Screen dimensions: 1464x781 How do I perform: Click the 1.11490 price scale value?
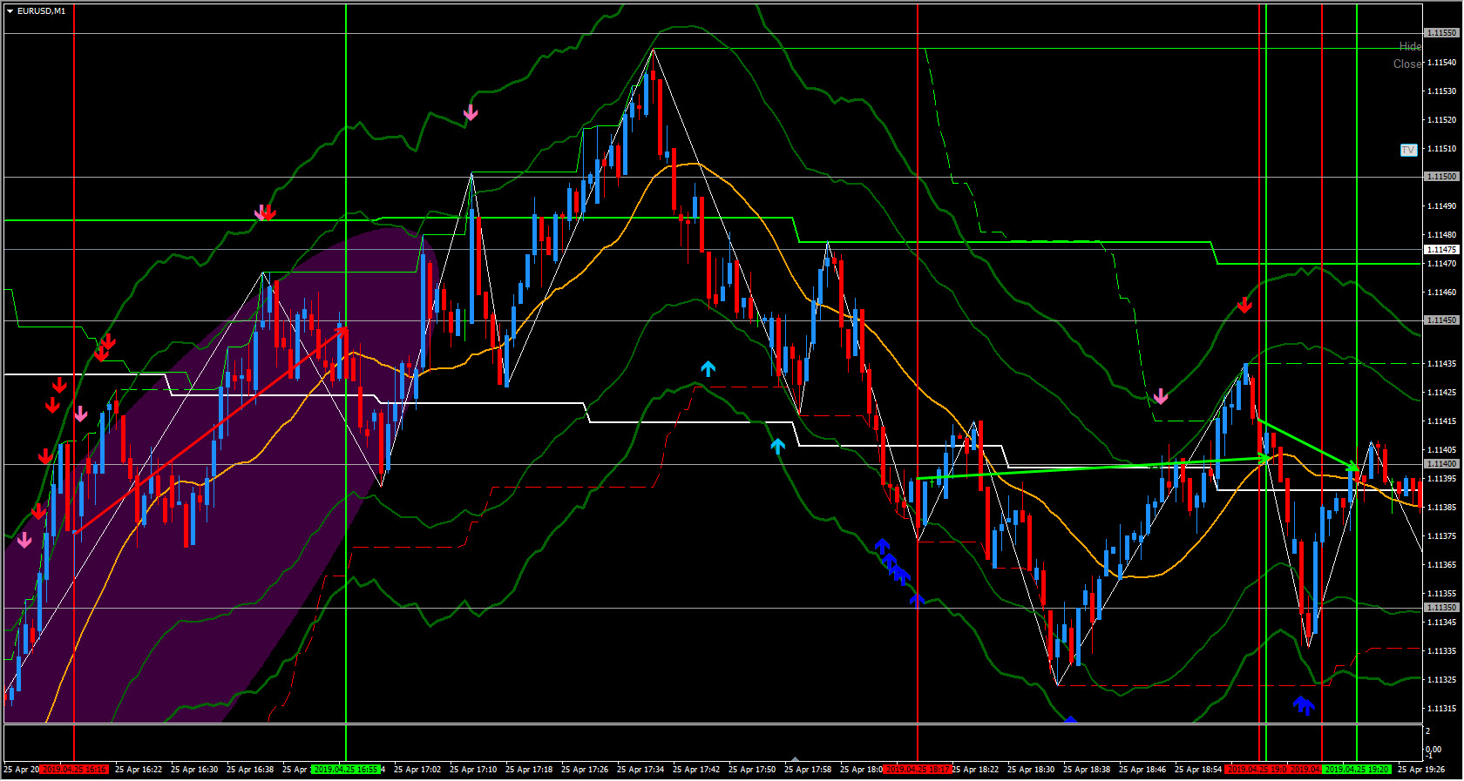click(x=1441, y=206)
